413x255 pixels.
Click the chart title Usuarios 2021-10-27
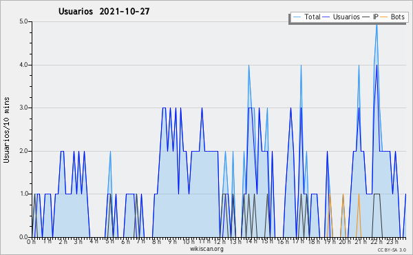pyautogui.click(x=104, y=11)
